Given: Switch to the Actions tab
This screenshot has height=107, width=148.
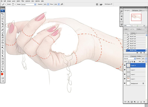Looking at the screenshot, I should [x=133, y=33].
